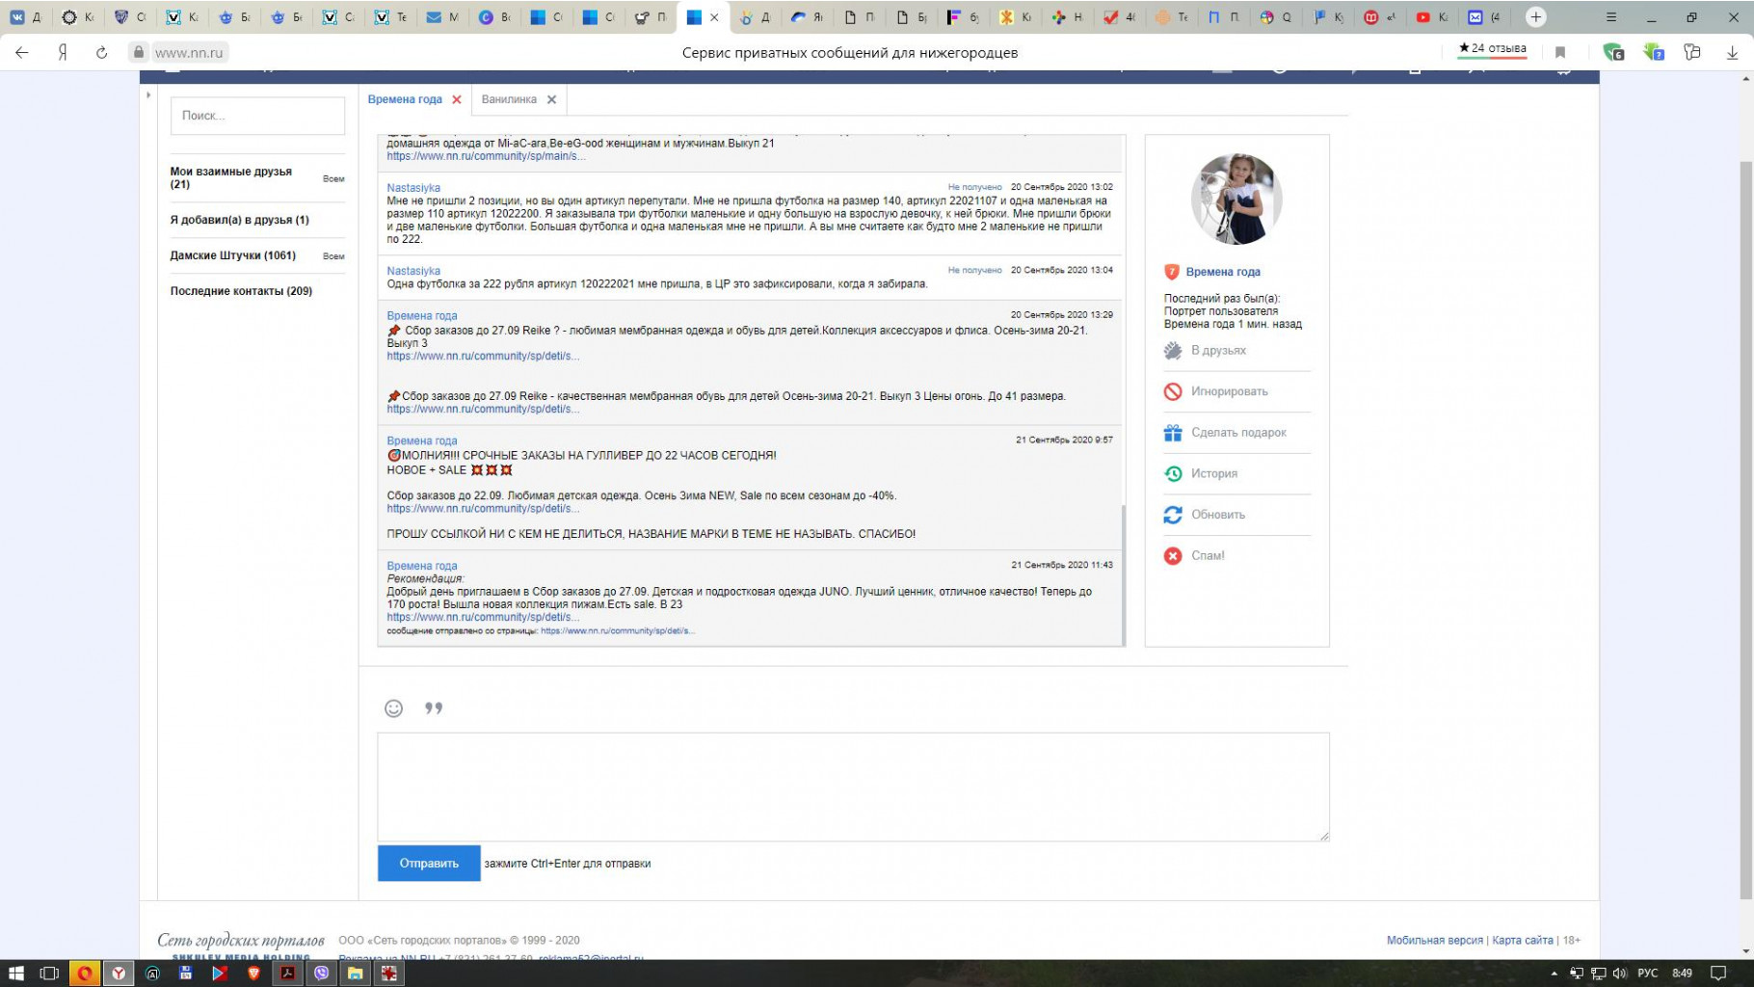
Task: Close the Времена года conversation tab
Action: click(x=457, y=99)
